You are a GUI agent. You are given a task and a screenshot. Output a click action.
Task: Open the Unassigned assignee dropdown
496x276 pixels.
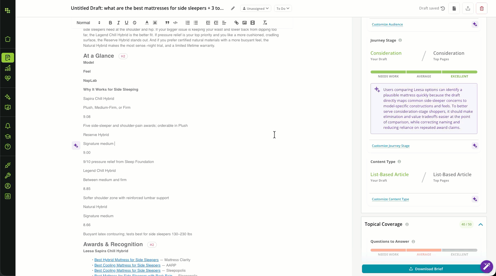256,8
